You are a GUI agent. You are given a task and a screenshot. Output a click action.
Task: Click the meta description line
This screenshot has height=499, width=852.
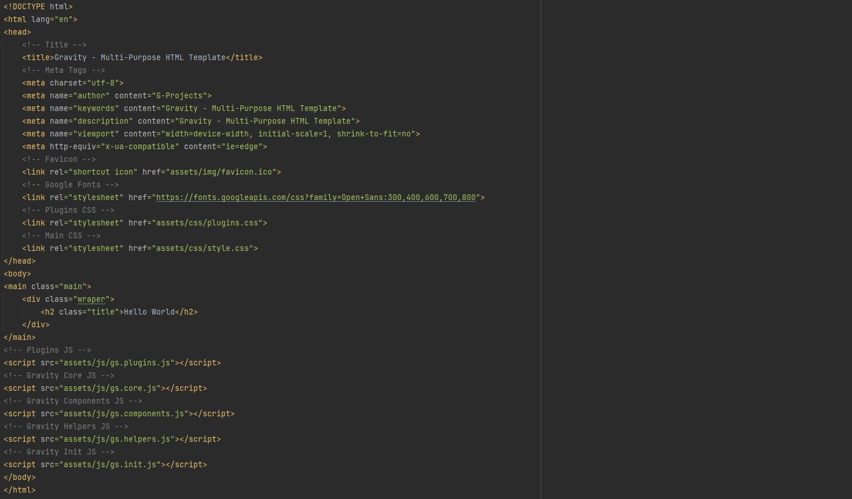point(191,121)
